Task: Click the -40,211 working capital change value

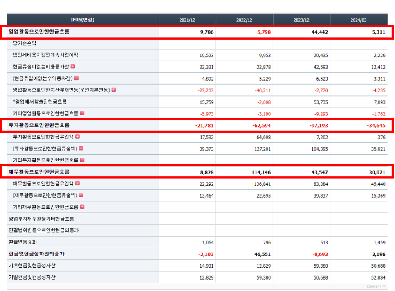Action: click(263, 90)
